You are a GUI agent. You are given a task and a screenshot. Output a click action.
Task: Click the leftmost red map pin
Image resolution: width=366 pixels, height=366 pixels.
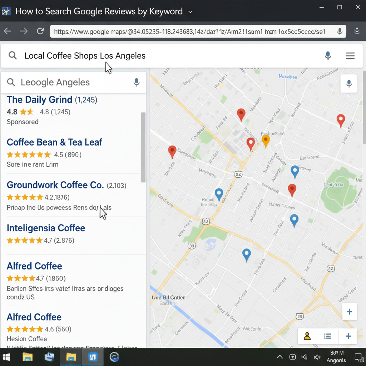pyautogui.click(x=172, y=152)
